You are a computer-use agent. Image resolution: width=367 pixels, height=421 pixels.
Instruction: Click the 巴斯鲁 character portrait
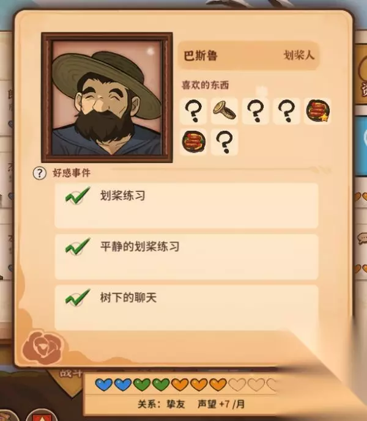coord(107,98)
